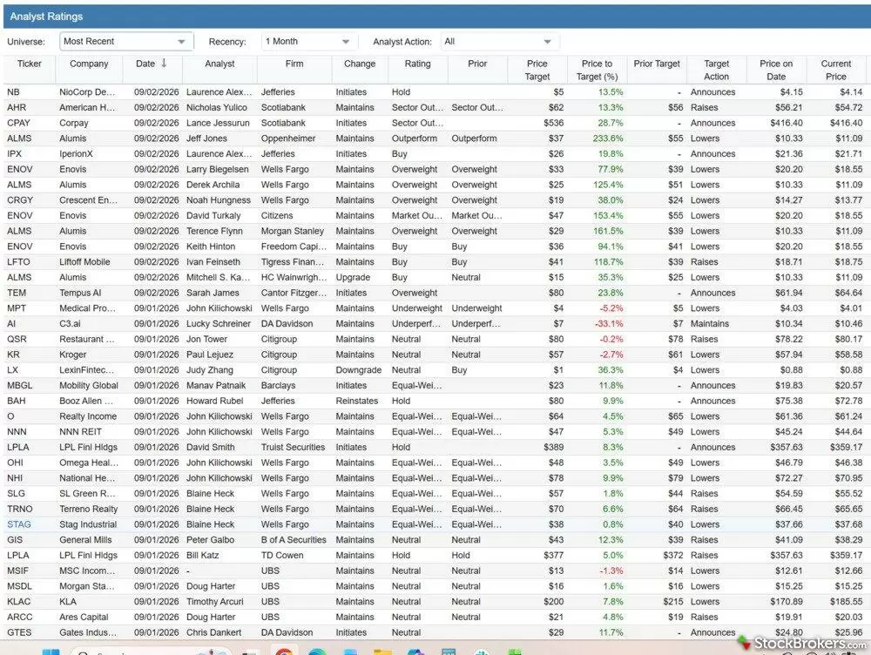Select the GTES ticker cell

click(19, 632)
